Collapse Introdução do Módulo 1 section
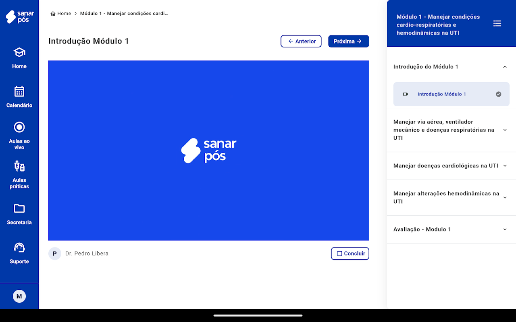The image size is (516, 322). (x=451, y=67)
